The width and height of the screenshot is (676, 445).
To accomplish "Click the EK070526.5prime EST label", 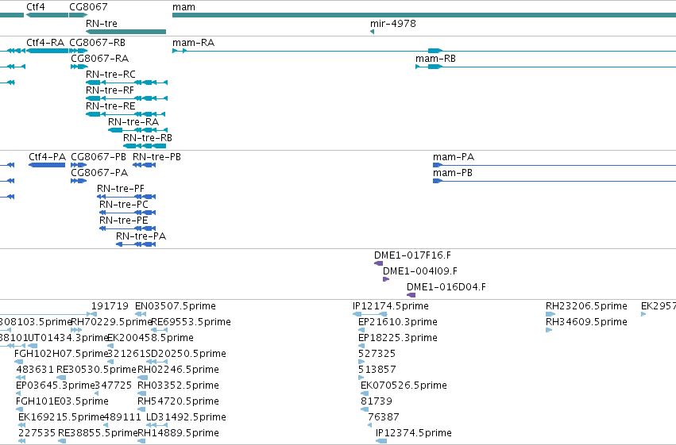I will point(404,386).
